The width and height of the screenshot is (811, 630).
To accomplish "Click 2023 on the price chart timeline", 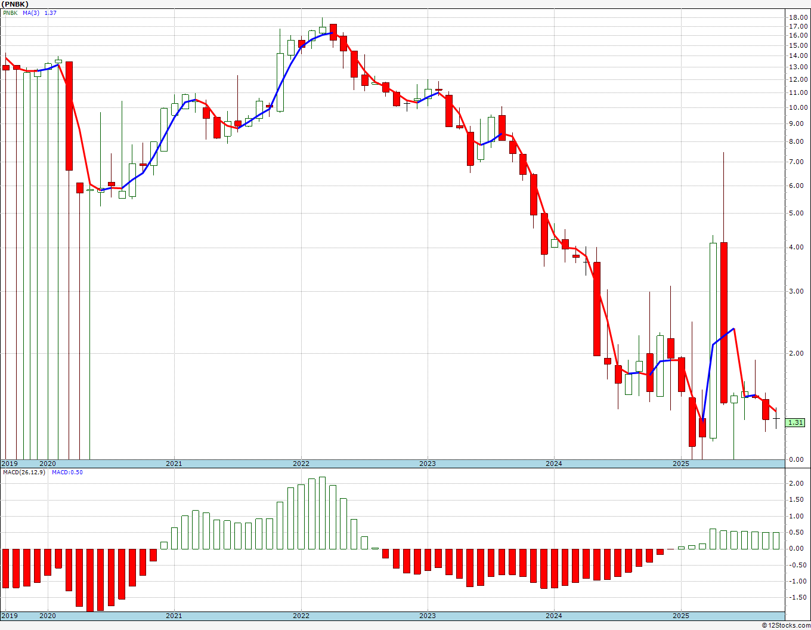I will point(428,464).
